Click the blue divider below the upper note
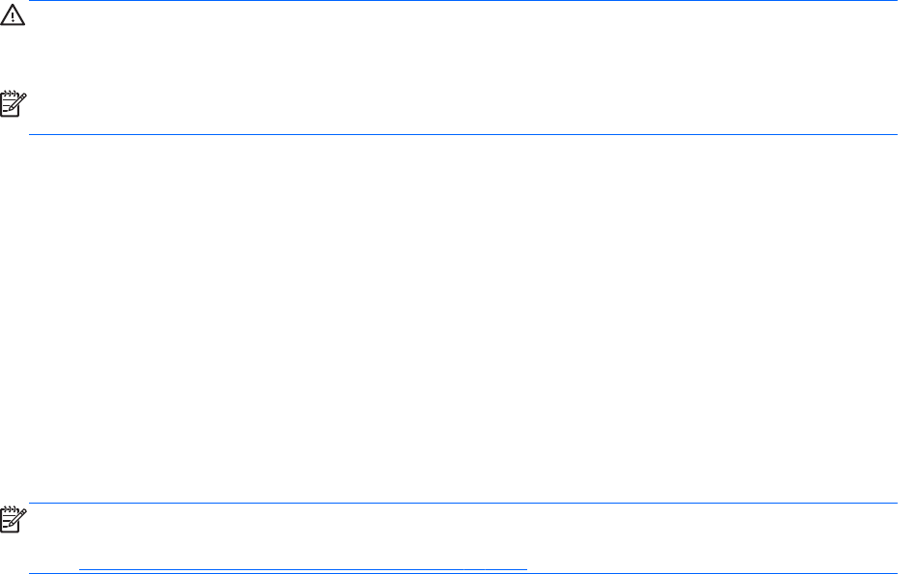 [x=463, y=134]
